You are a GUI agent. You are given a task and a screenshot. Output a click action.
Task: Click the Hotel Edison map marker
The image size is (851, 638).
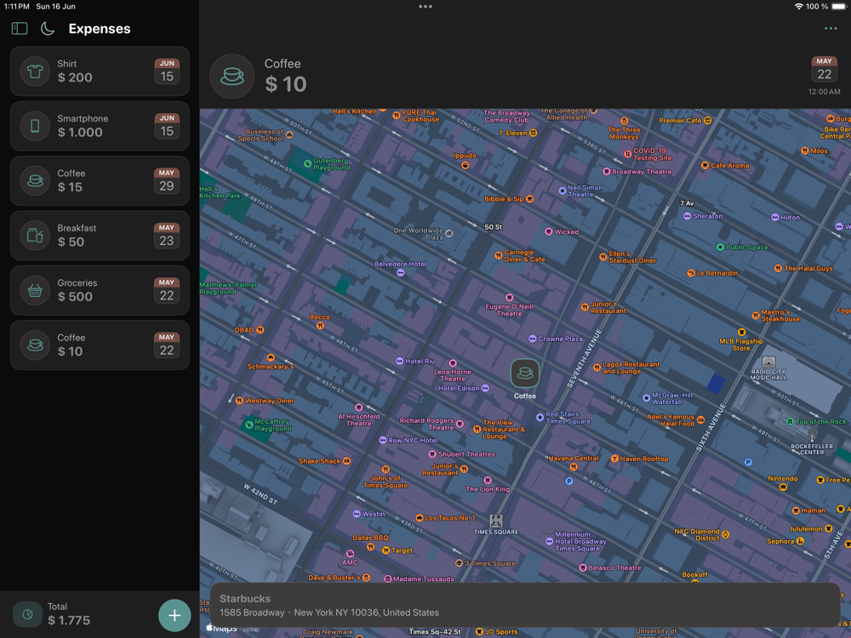(x=485, y=389)
